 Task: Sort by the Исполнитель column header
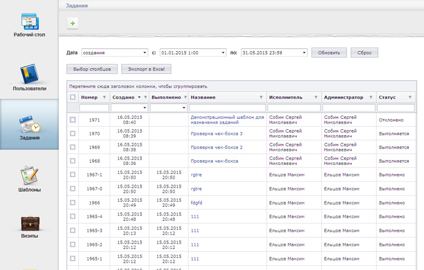[286, 97]
